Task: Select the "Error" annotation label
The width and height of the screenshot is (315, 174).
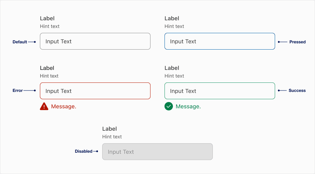Action: point(18,90)
